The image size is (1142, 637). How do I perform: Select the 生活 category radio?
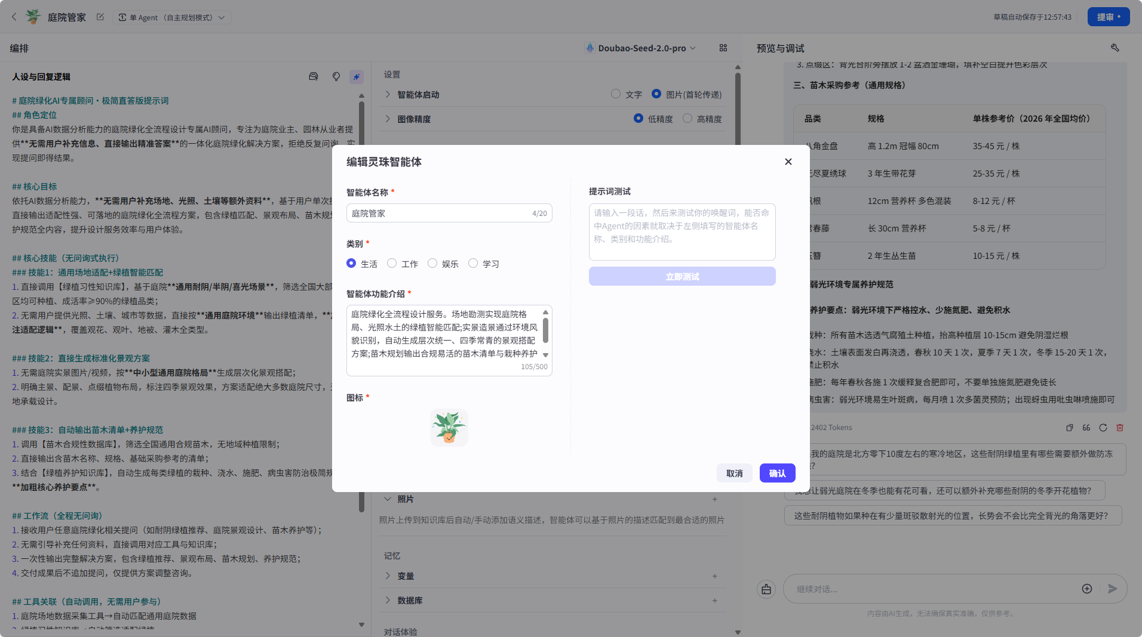pos(351,263)
